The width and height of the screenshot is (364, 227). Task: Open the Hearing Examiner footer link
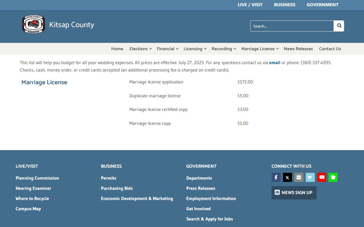[x=34, y=188]
